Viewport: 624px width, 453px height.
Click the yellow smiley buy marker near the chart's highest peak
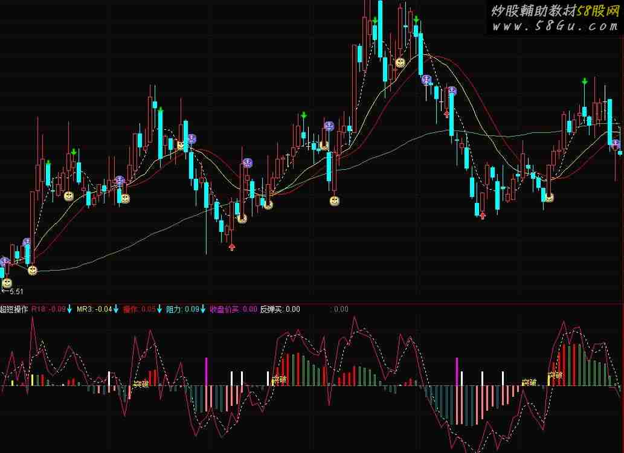point(400,62)
